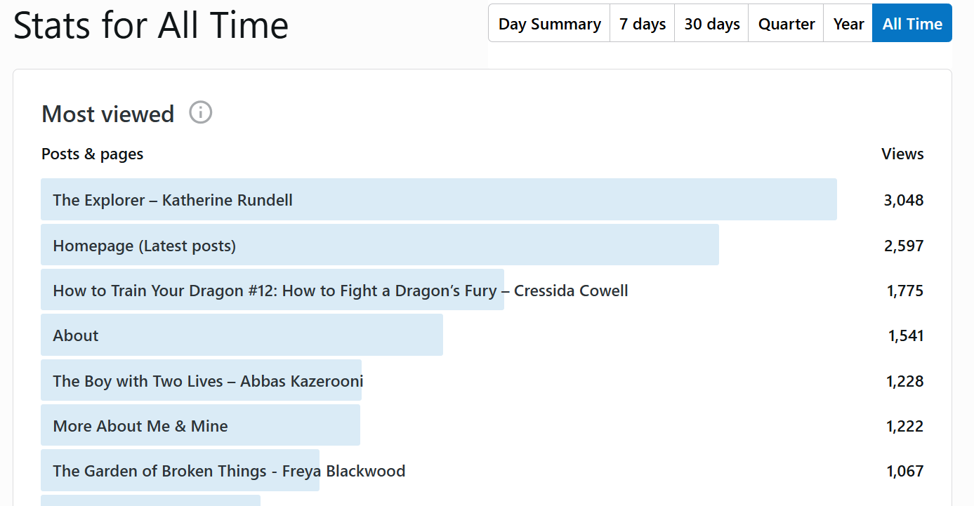Select the 7 days period tab
The image size is (974, 506).
pyautogui.click(x=642, y=24)
